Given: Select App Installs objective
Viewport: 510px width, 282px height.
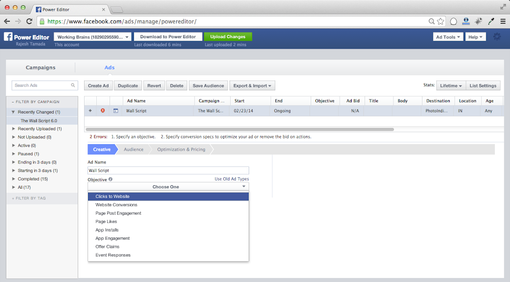Looking at the screenshot, I should click(x=168, y=230).
